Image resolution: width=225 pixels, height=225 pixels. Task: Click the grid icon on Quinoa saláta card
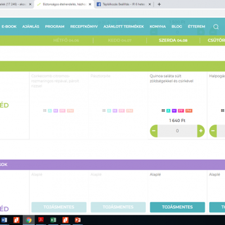coord(163,110)
